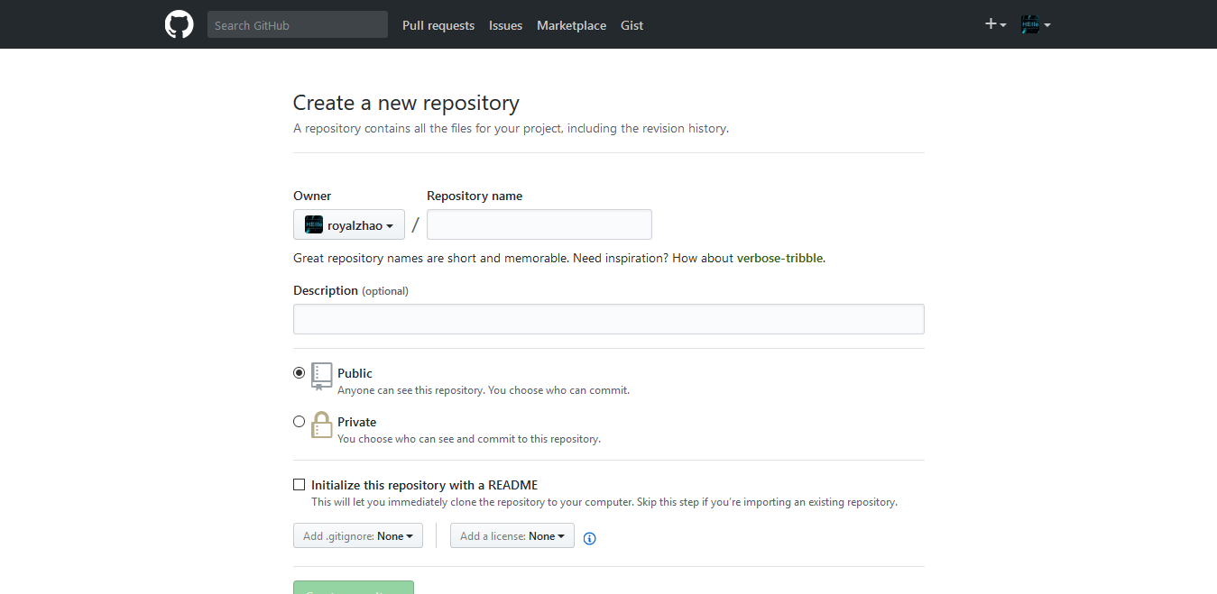Open the Add .gitignore dropdown
Viewport: 1217px width, 594px height.
point(358,535)
